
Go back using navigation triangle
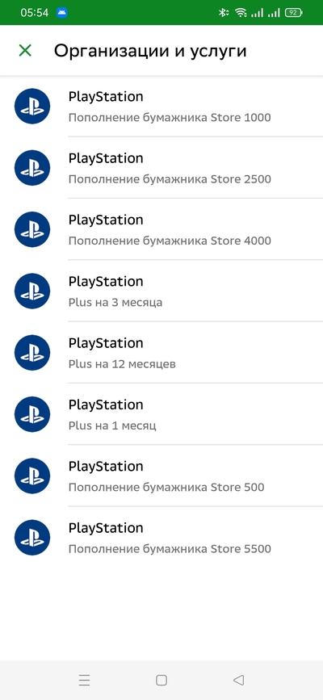[238, 680]
